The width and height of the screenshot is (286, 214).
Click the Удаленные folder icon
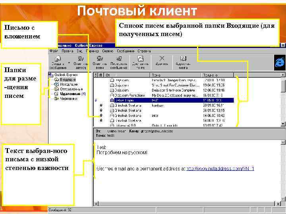click(x=57, y=94)
